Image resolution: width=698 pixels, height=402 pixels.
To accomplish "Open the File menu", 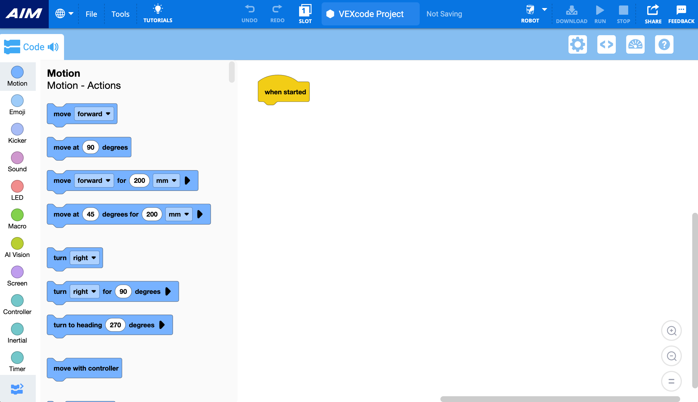I will [x=91, y=14].
